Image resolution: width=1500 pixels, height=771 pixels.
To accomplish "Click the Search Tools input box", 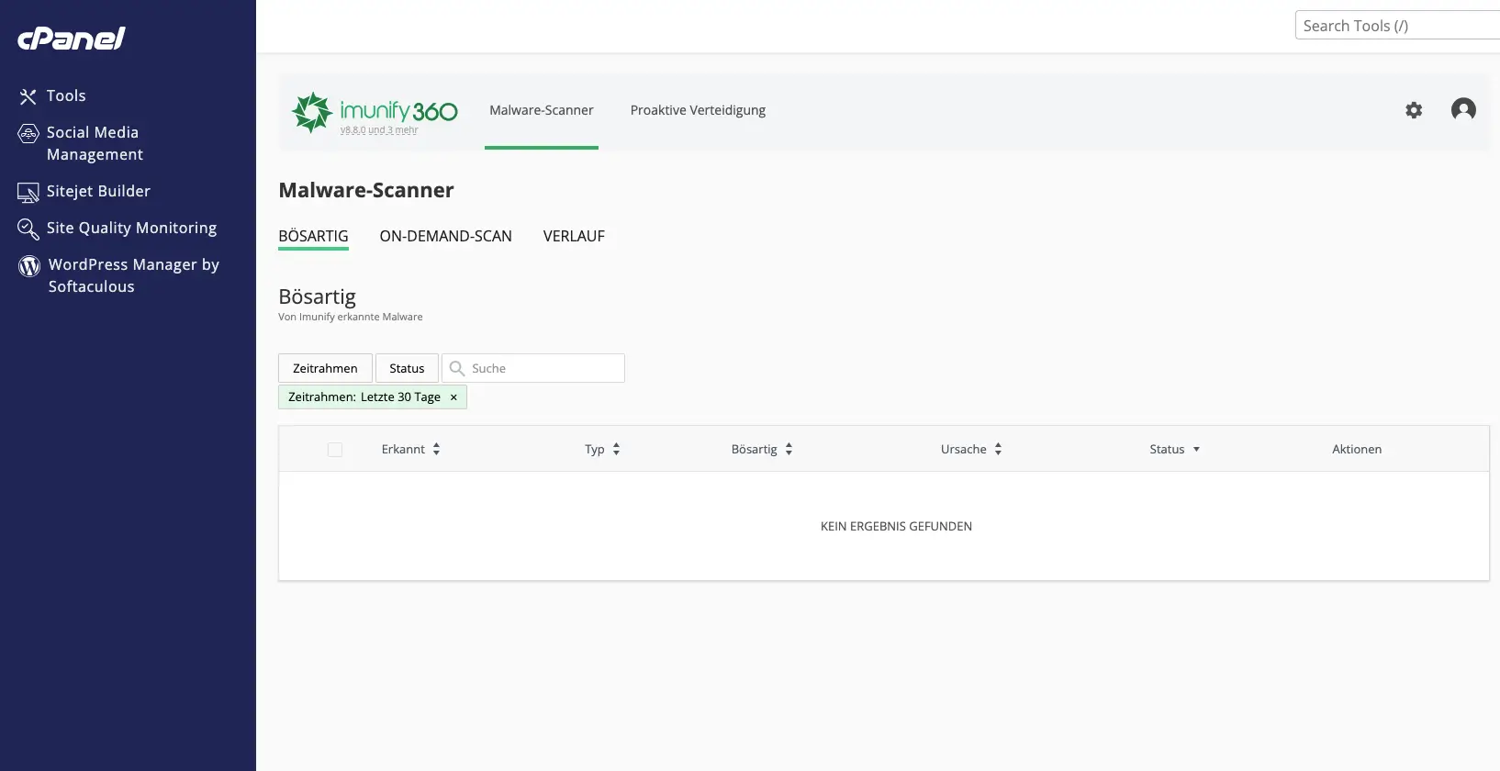I will [1395, 26].
